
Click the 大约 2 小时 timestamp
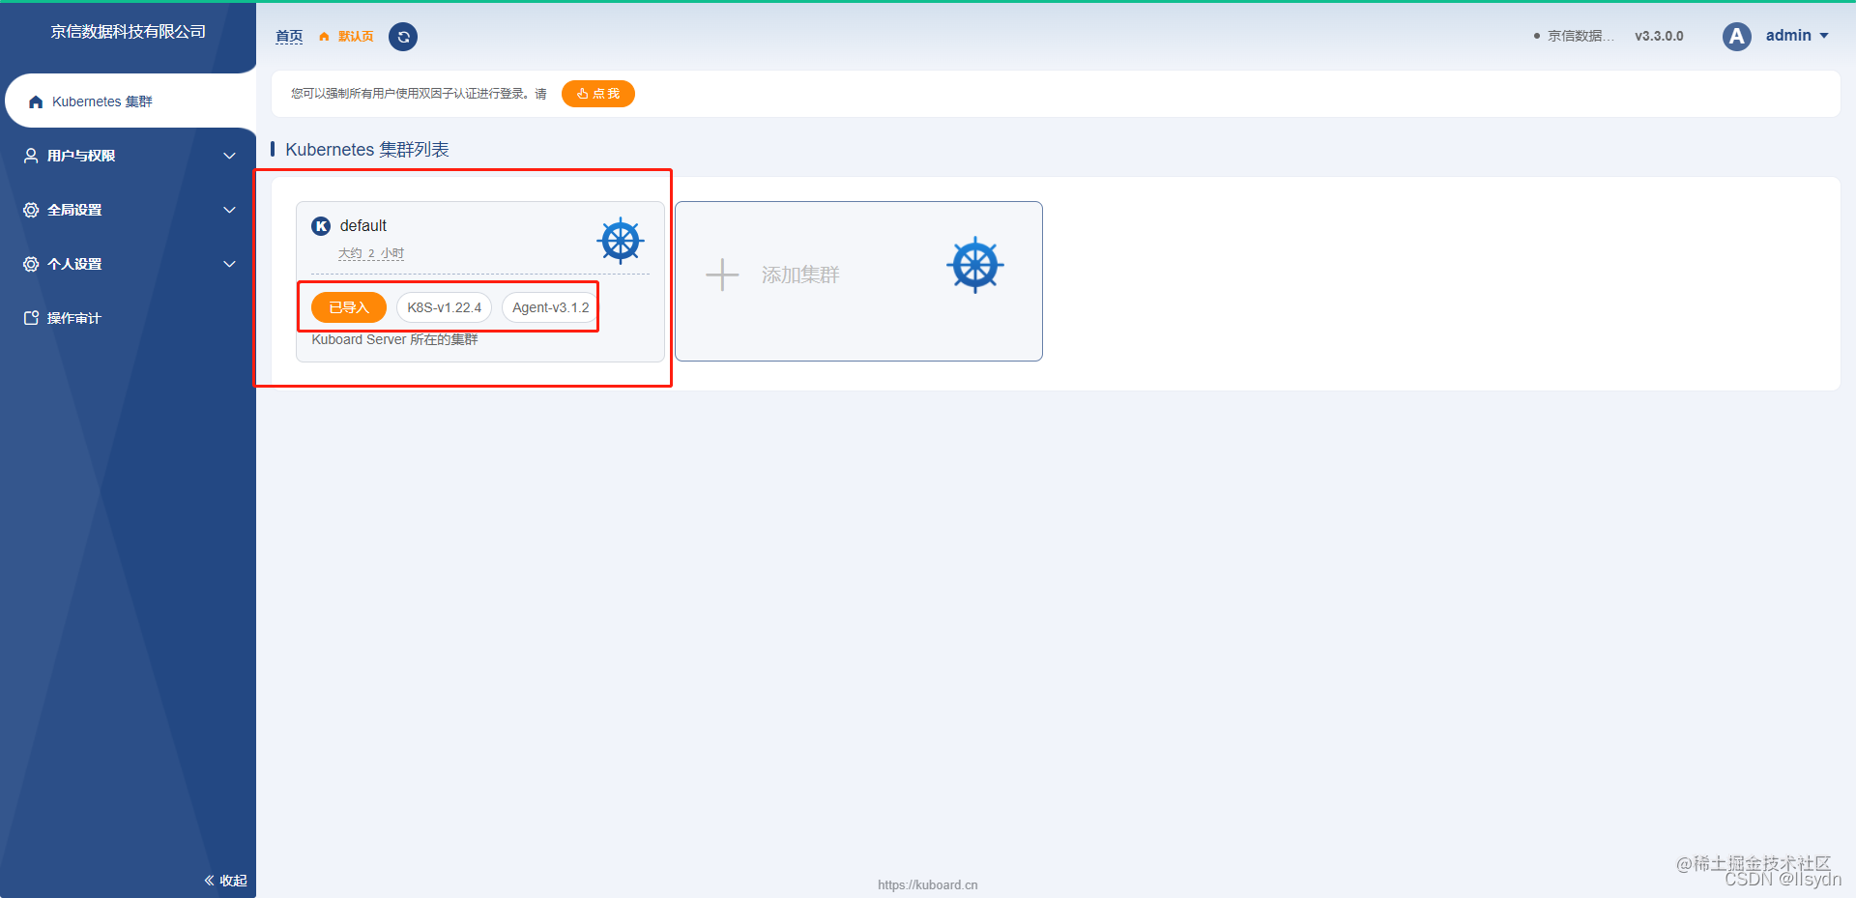[371, 253]
